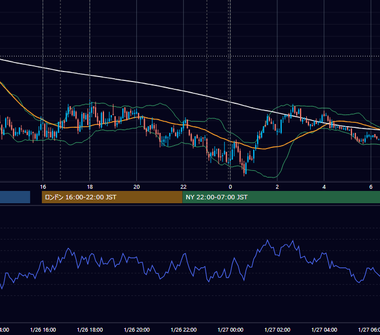Click the 1/26 22:00 time axis label
The height and width of the screenshot is (335, 380).
click(x=184, y=329)
